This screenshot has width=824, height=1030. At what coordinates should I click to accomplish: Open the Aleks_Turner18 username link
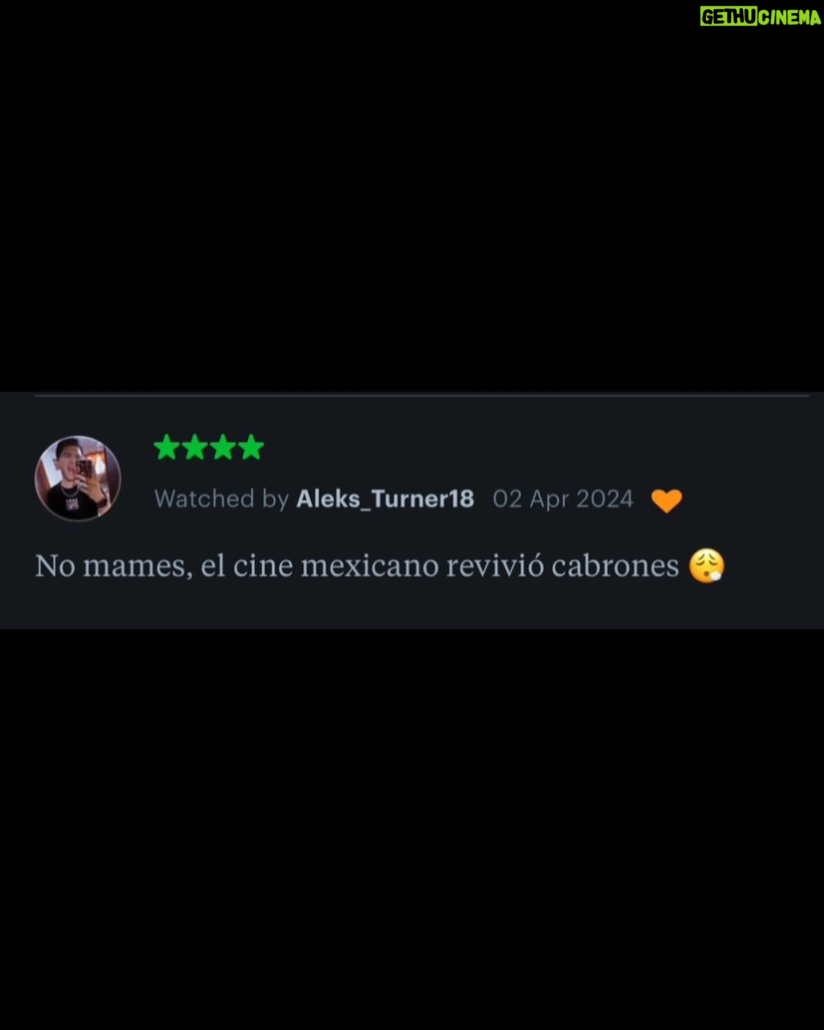(385, 499)
